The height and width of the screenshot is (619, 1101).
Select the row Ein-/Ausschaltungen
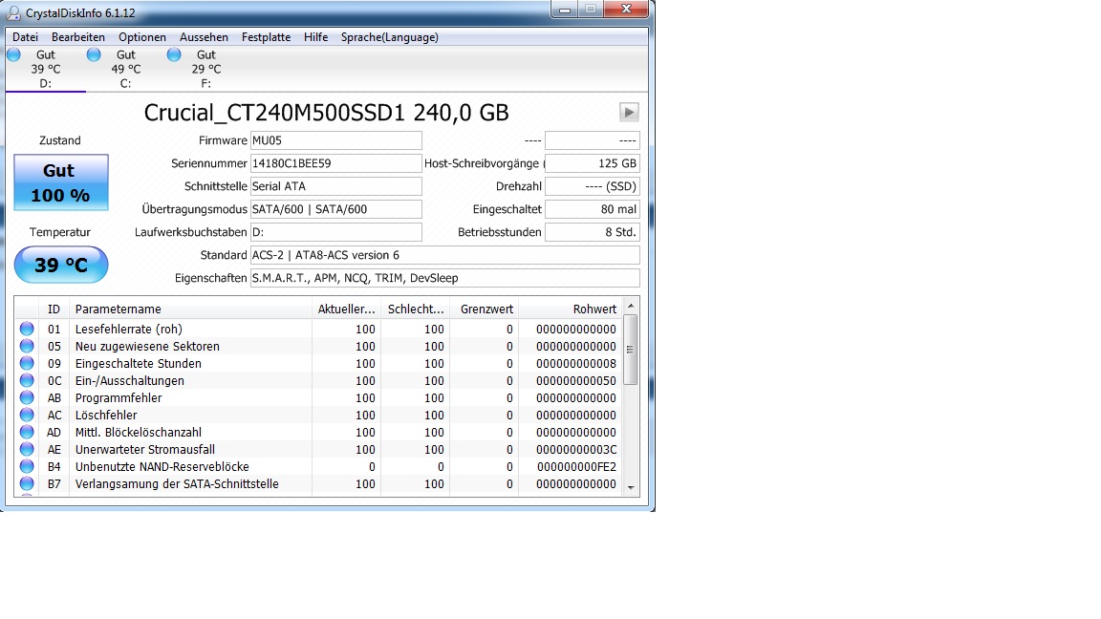(x=318, y=380)
